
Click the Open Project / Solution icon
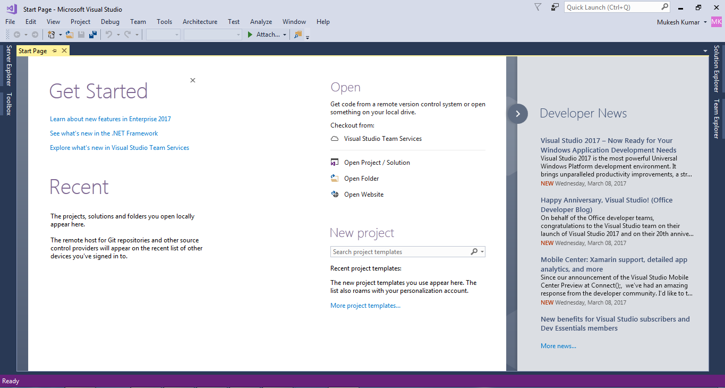pos(335,163)
